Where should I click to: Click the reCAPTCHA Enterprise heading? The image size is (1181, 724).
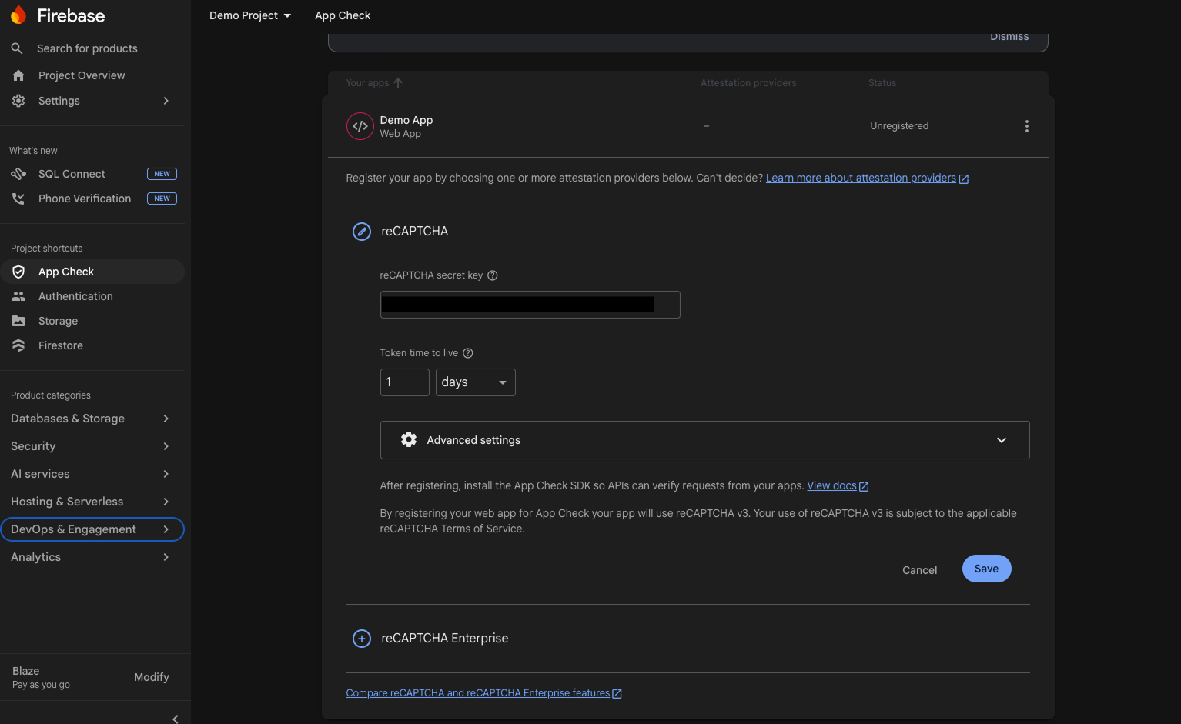pyautogui.click(x=445, y=639)
